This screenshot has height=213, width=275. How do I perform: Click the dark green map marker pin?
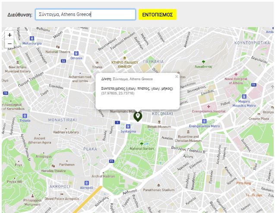(138, 116)
